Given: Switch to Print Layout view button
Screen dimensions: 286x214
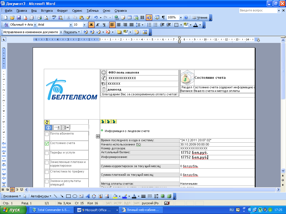Looking at the screenshot, I should point(12,189).
